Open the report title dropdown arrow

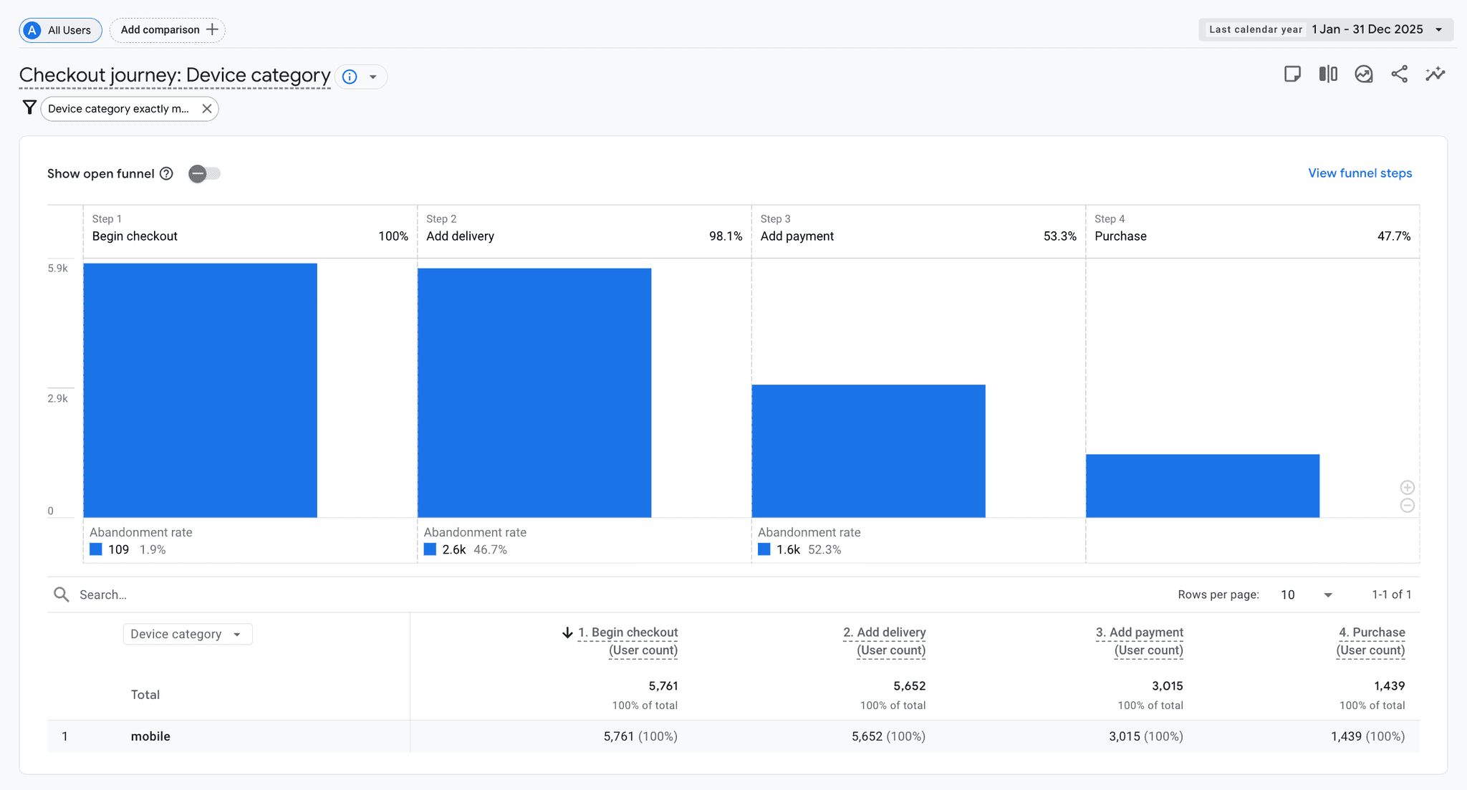pyautogui.click(x=373, y=77)
